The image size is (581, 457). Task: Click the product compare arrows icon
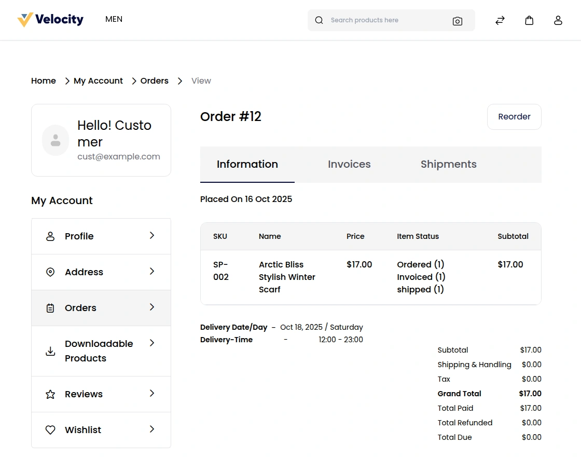[500, 20]
